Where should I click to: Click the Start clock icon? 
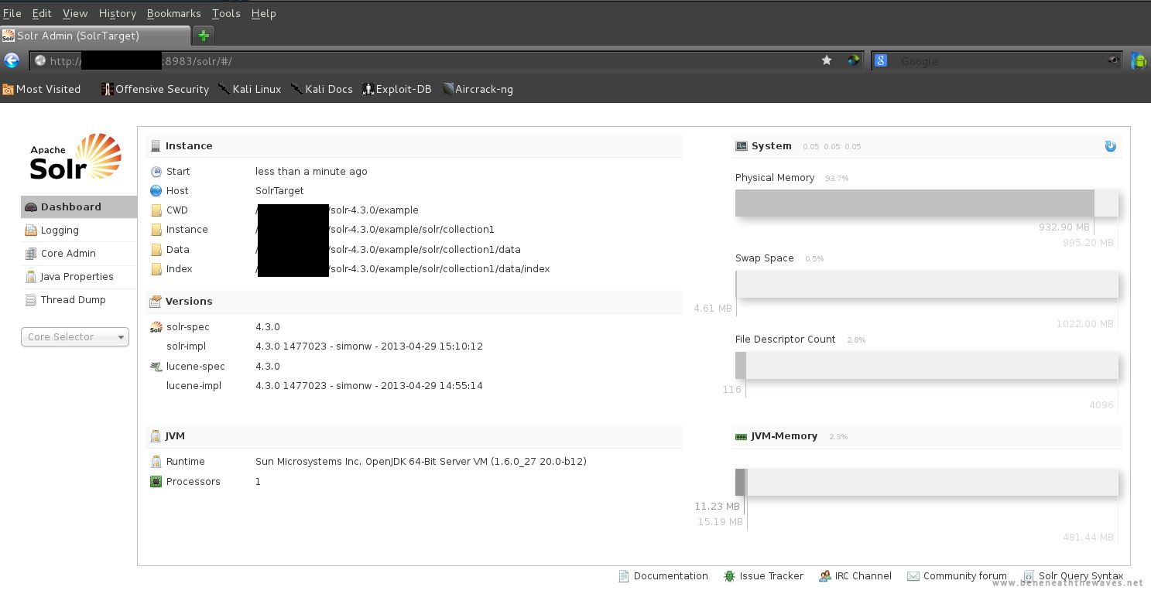pyautogui.click(x=156, y=172)
